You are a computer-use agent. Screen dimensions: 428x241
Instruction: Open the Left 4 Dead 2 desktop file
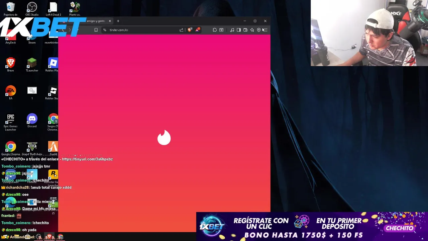click(53, 9)
